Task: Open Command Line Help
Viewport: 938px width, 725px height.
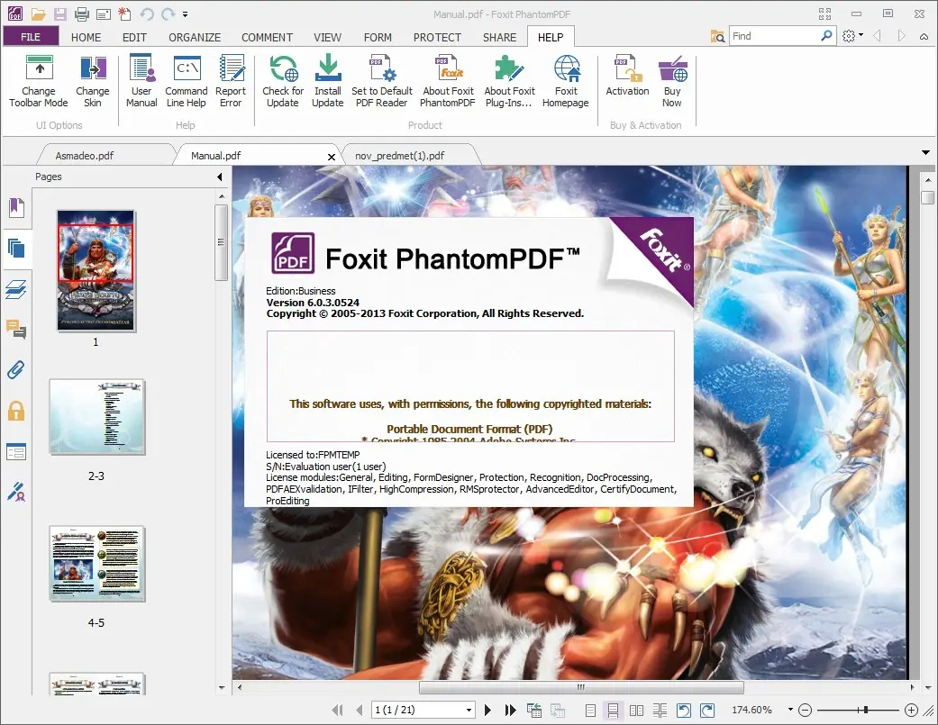Action: click(x=186, y=81)
